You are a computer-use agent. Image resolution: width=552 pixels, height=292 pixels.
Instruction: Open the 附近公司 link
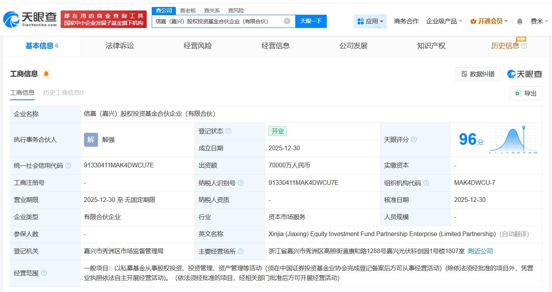pos(480,251)
